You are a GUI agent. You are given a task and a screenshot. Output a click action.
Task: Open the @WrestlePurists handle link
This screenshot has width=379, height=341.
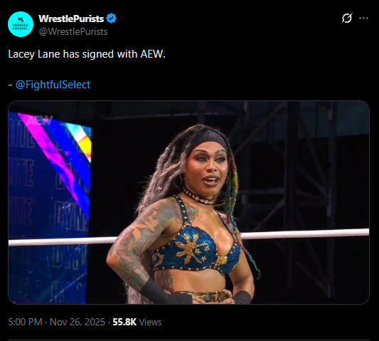pyautogui.click(x=73, y=32)
